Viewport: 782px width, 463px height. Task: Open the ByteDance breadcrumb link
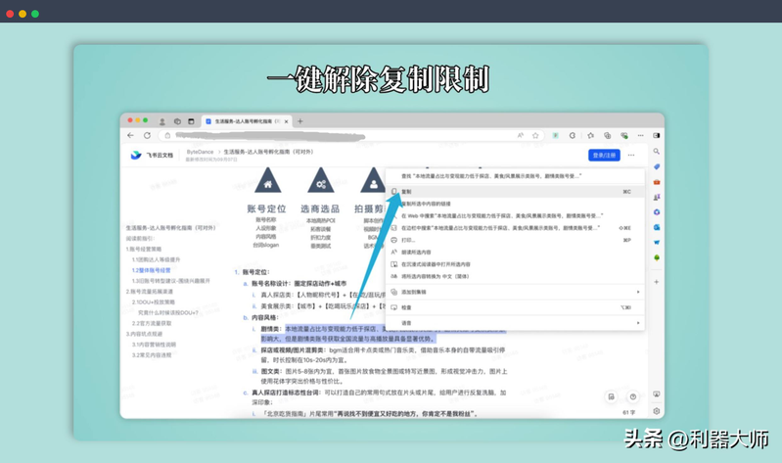point(200,152)
